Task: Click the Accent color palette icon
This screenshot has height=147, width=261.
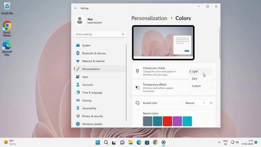Action: (137, 103)
